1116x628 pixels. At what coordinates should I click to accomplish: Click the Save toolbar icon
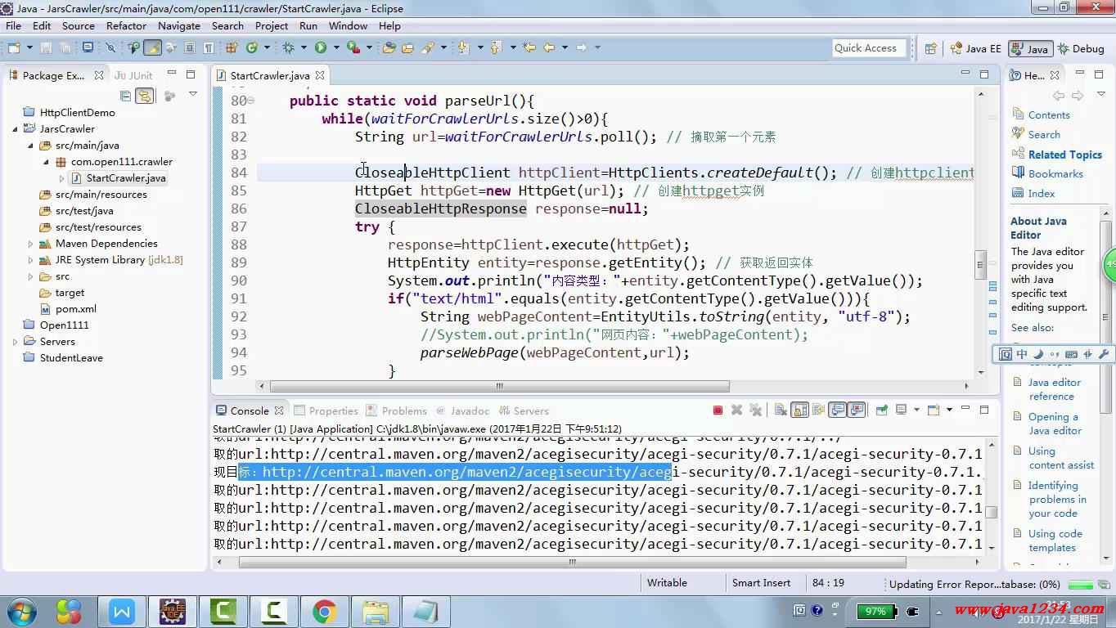click(46, 47)
